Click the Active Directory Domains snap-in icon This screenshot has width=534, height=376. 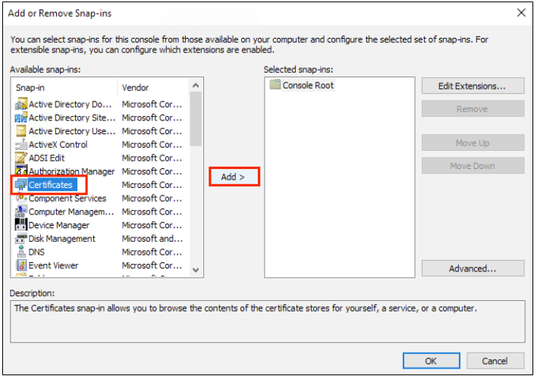[21, 104]
